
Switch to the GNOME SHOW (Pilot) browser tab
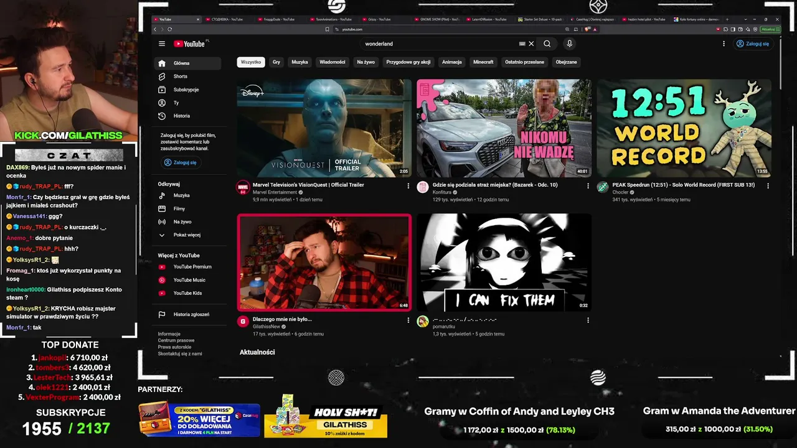click(439, 19)
